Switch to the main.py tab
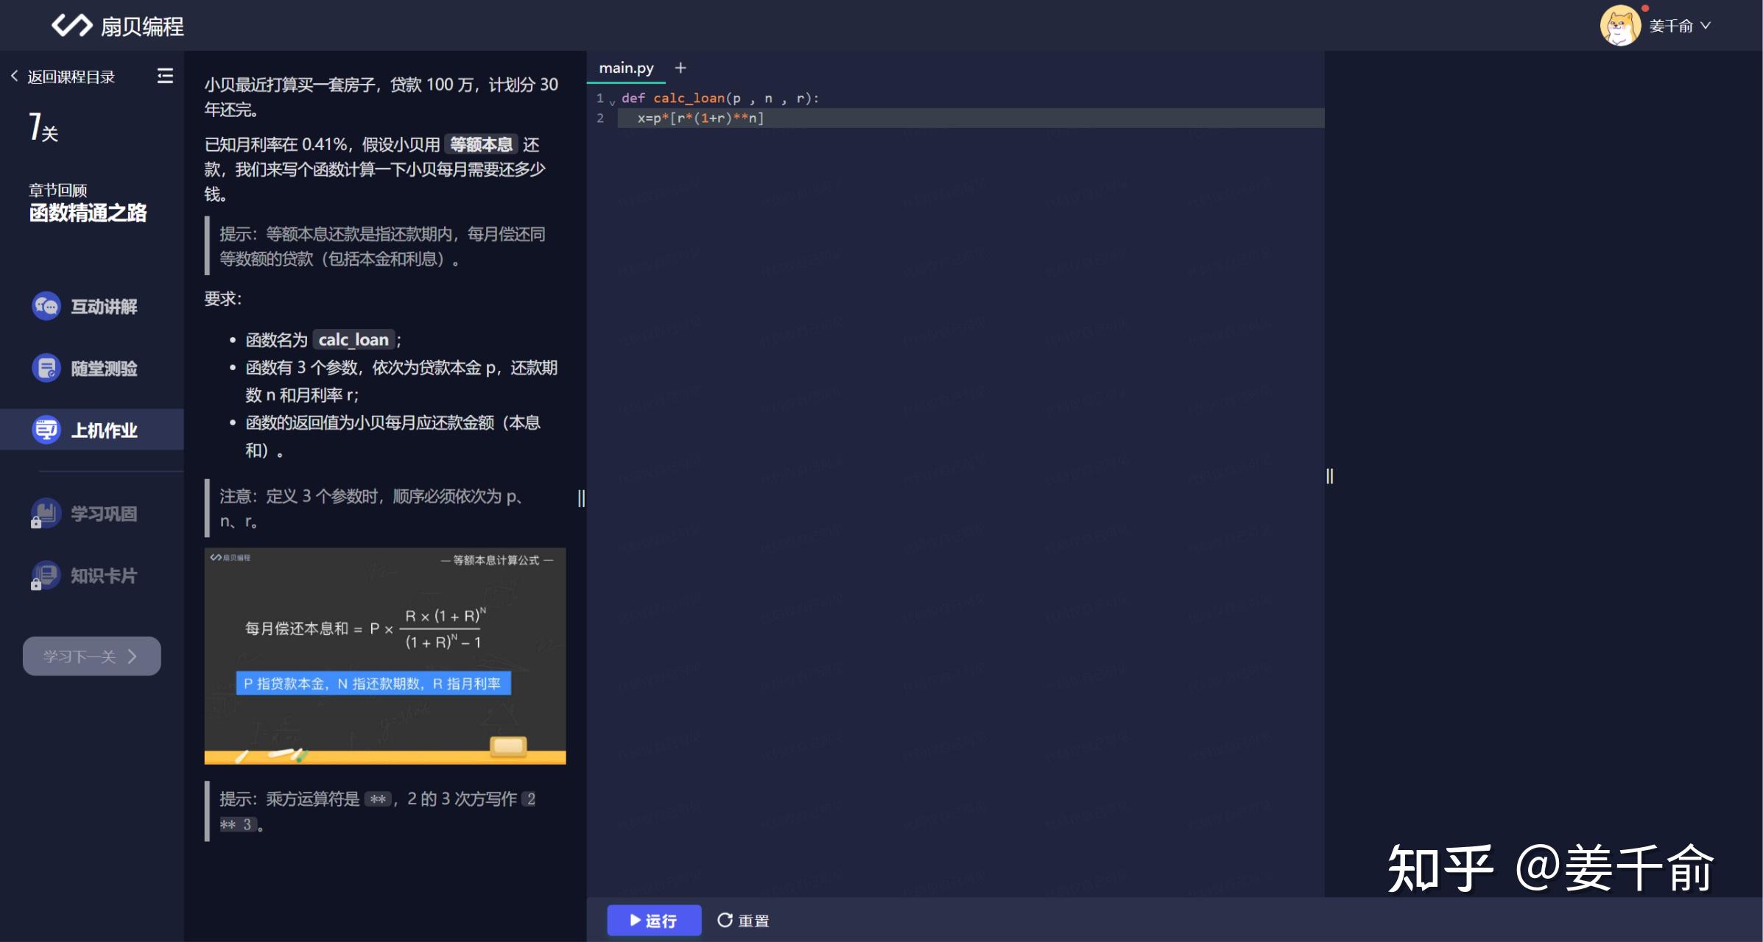The width and height of the screenshot is (1763, 942). tap(626, 68)
